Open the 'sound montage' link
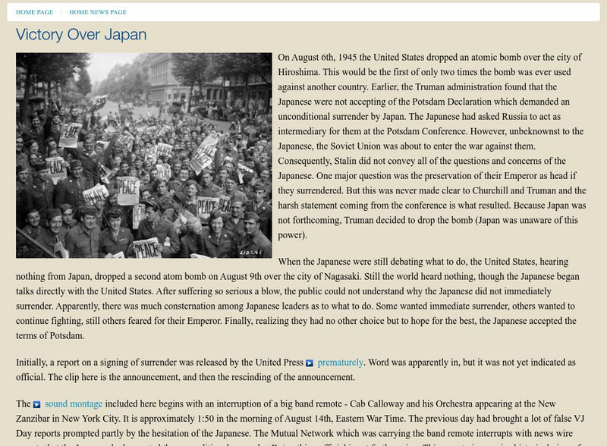Viewport: 607px width, 446px height. pos(74,404)
